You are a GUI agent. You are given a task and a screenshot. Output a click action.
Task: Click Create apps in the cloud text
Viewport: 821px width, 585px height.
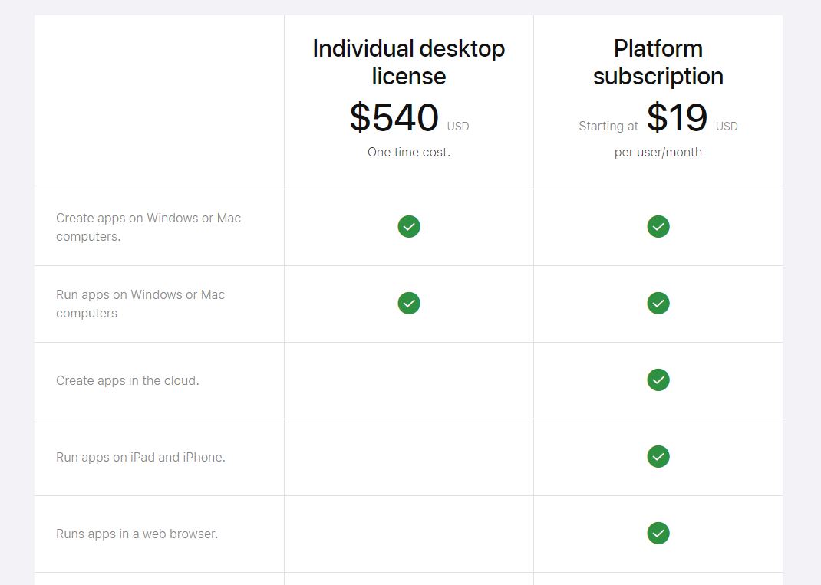(128, 380)
